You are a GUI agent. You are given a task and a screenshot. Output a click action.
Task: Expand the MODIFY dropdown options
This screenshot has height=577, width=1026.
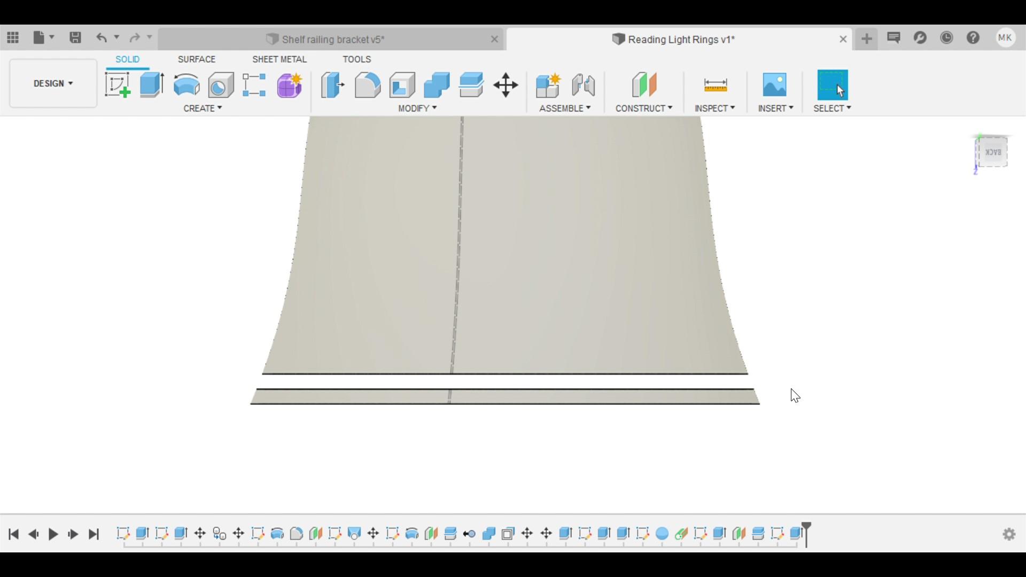pyautogui.click(x=416, y=108)
